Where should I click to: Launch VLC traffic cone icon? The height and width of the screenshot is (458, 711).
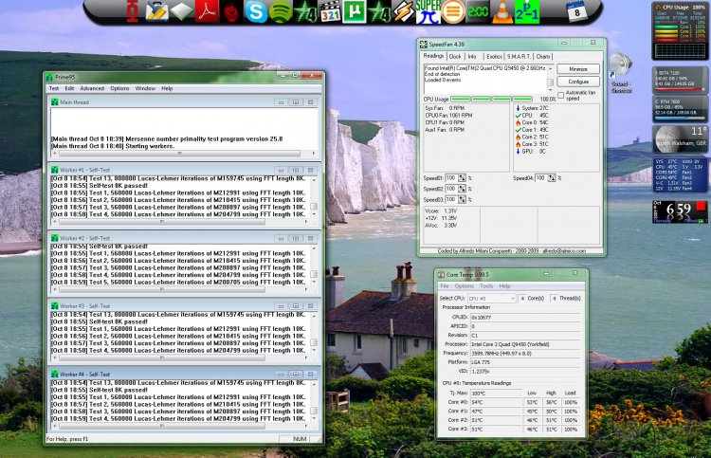point(501,11)
